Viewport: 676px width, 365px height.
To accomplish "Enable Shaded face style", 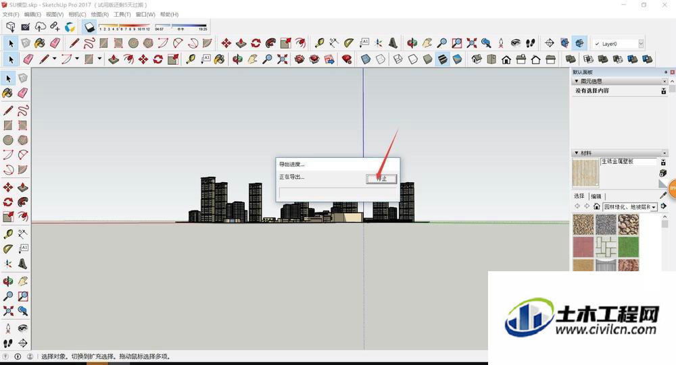I will (x=428, y=59).
